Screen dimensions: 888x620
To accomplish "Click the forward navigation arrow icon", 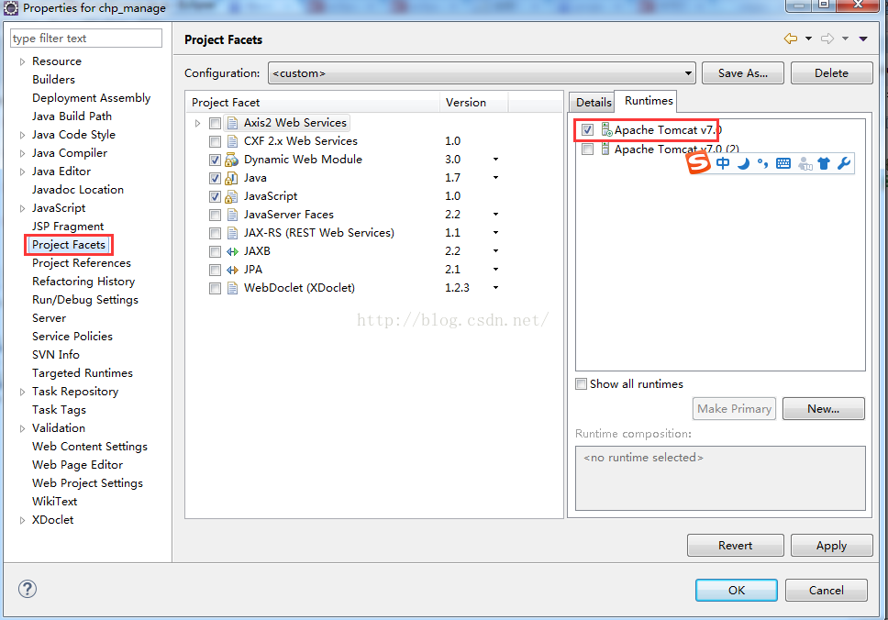I will (827, 39).
